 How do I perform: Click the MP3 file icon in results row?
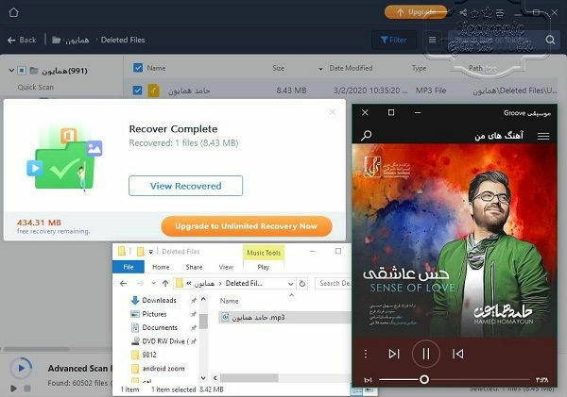[153, 91]
